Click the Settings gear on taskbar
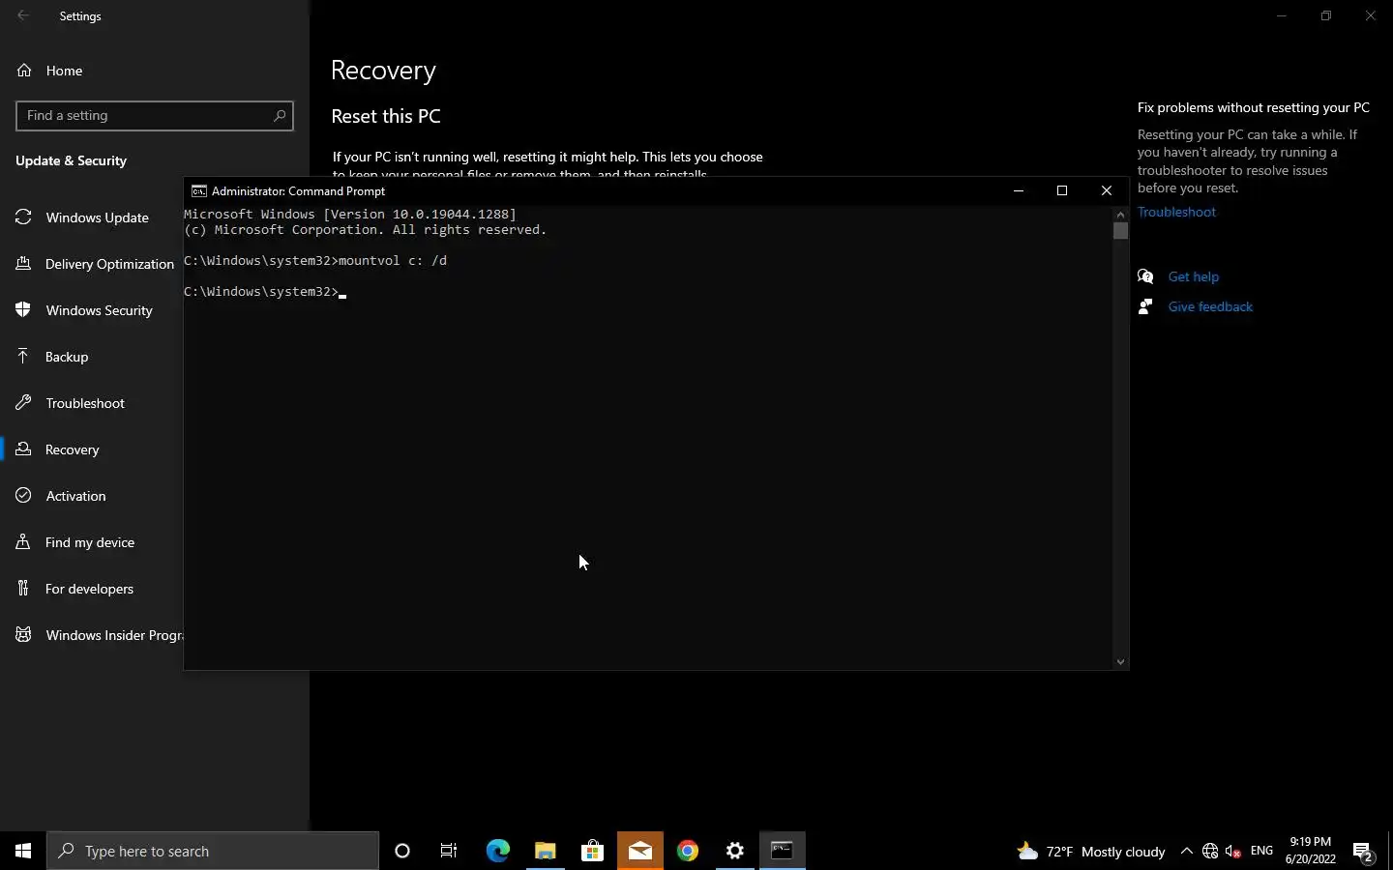 click(735, 851)
